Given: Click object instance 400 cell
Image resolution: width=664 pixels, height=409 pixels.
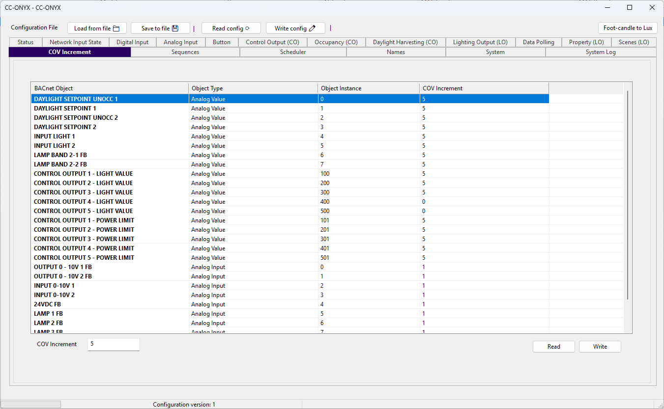Looking at the screenshot, I should coord(369,202).
